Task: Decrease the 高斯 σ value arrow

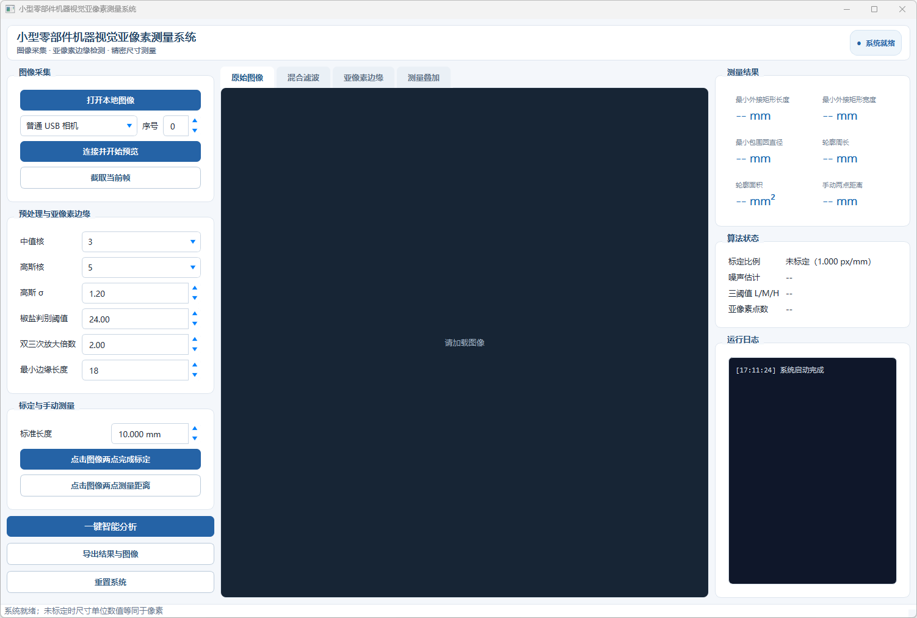Action: point(195,298)
